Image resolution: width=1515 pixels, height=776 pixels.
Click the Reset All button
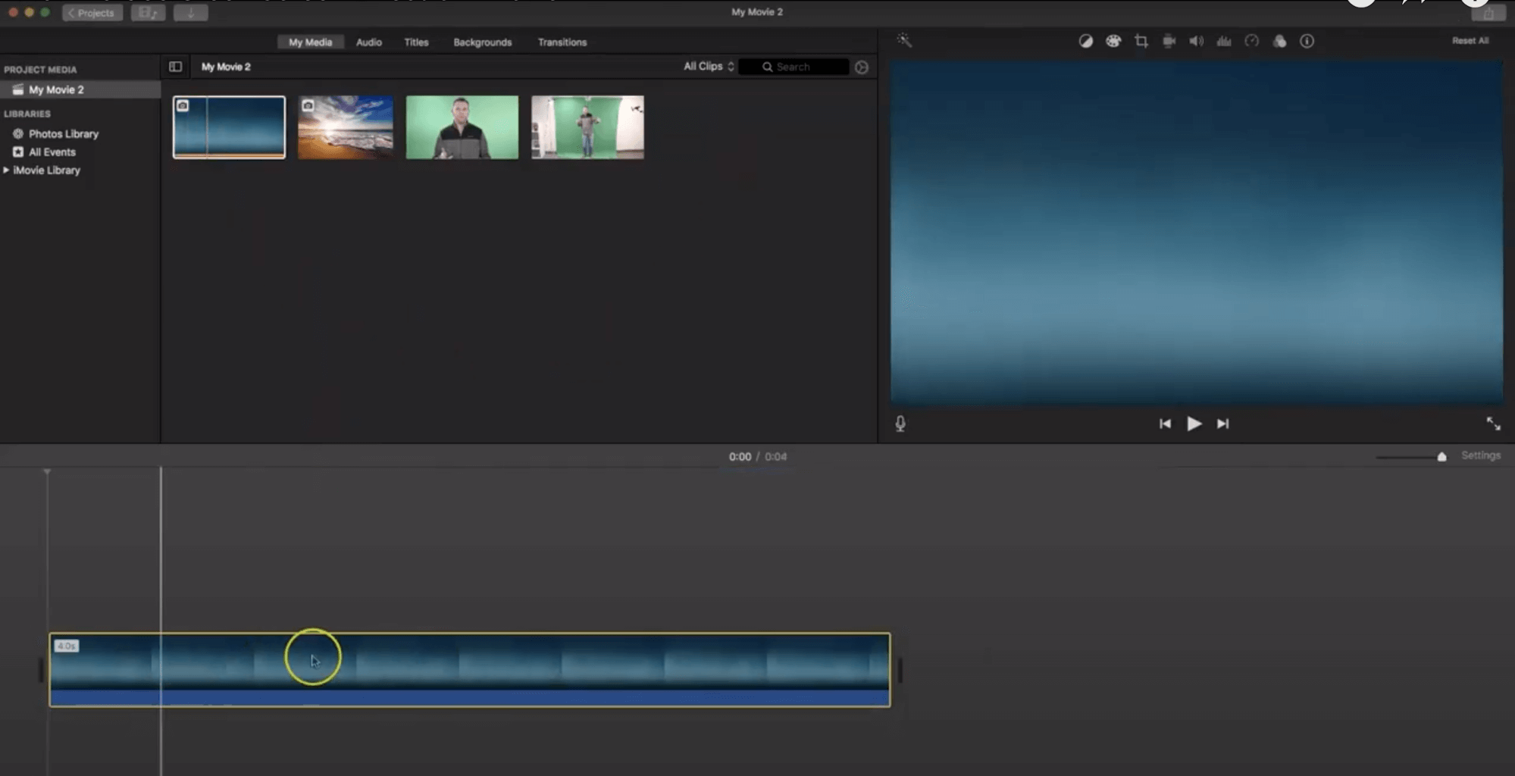[1470, 40]
